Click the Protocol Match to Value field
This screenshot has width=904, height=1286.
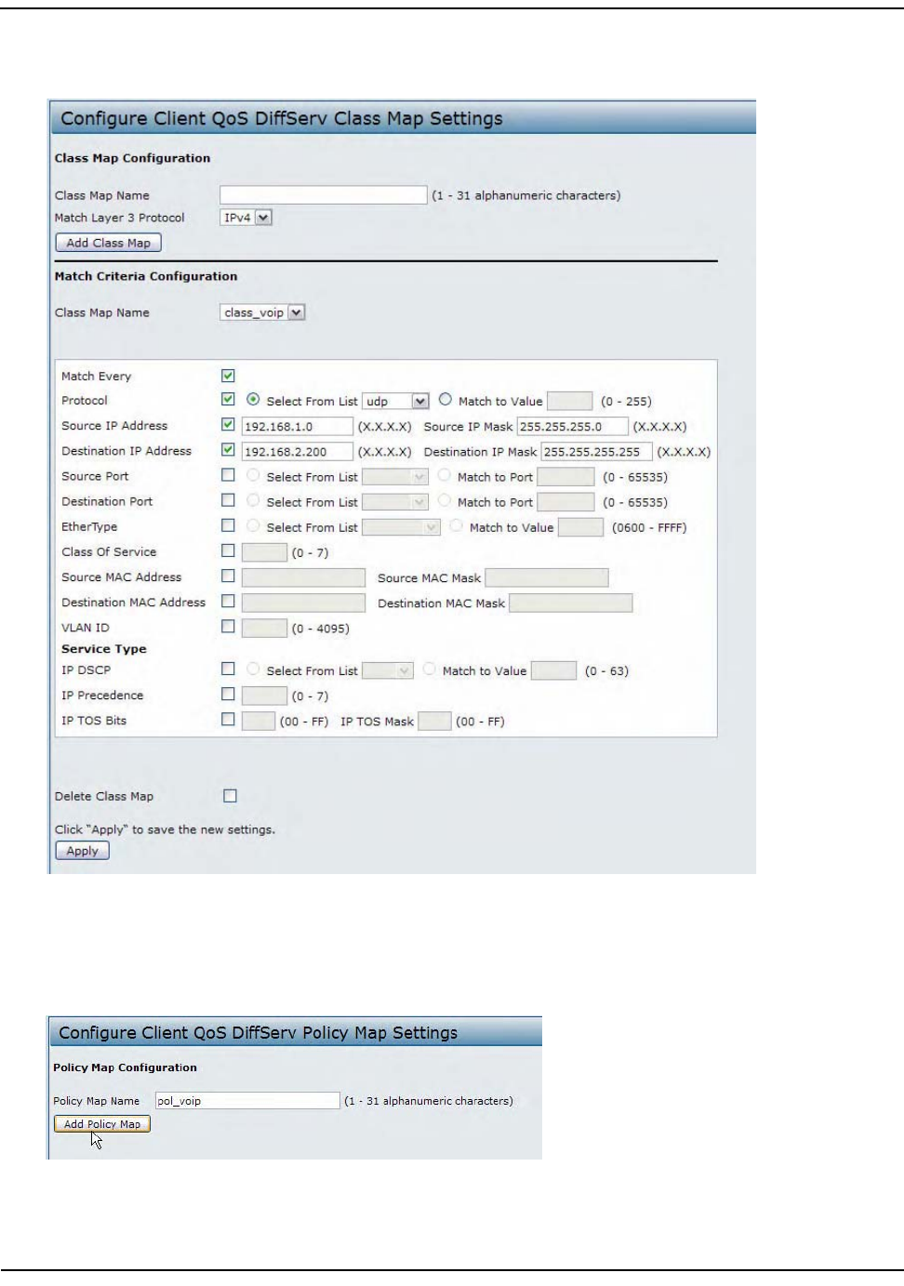(x=570, y=401)
